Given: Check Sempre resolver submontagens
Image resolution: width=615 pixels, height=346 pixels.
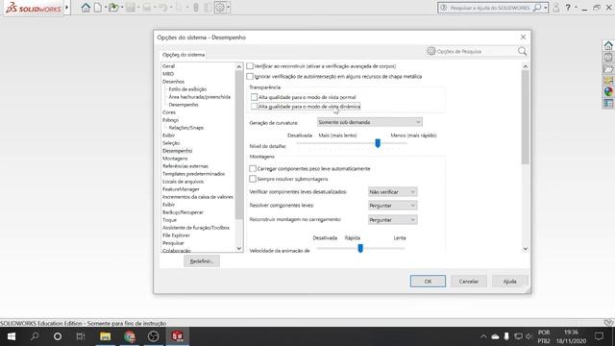Looking at the screenshot, I should coord(253,179).
